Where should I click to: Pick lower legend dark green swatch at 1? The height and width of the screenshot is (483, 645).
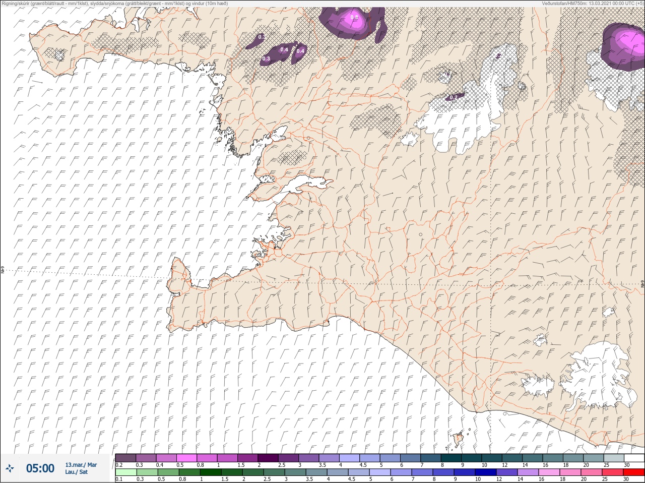click(211, 472)
